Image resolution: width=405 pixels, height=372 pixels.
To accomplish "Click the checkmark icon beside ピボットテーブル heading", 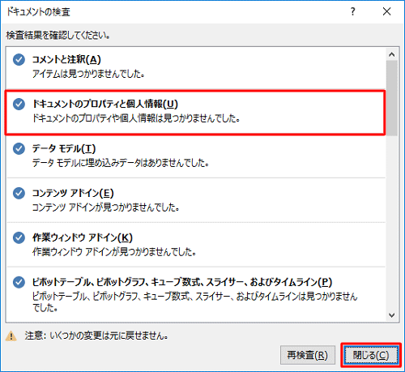I will (x=19, y=282).
